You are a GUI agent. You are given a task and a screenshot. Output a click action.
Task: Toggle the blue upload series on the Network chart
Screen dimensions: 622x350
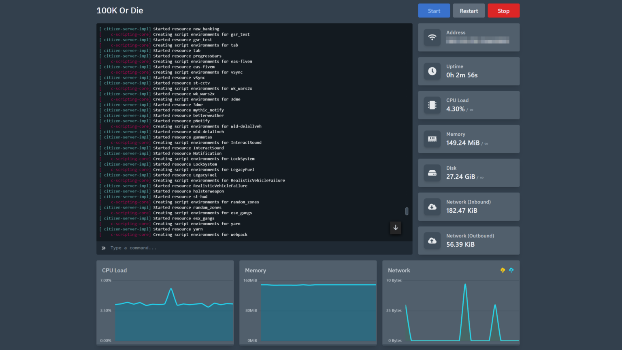pyautogui.click(x=511, y=270)
